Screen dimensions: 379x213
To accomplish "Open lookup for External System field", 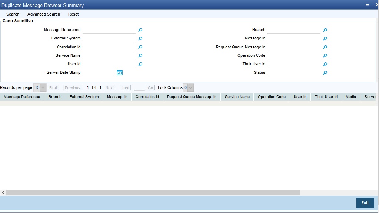I will tap(140, 38).
